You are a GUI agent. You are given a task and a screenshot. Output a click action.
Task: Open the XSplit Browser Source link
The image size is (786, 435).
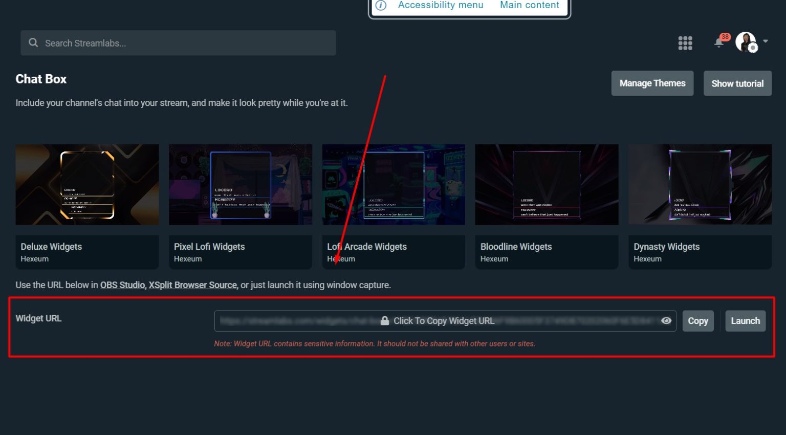click(193, 285)
